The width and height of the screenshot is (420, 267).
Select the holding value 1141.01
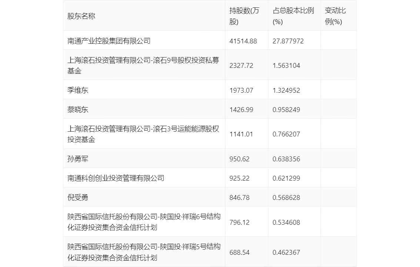(241, 134)
